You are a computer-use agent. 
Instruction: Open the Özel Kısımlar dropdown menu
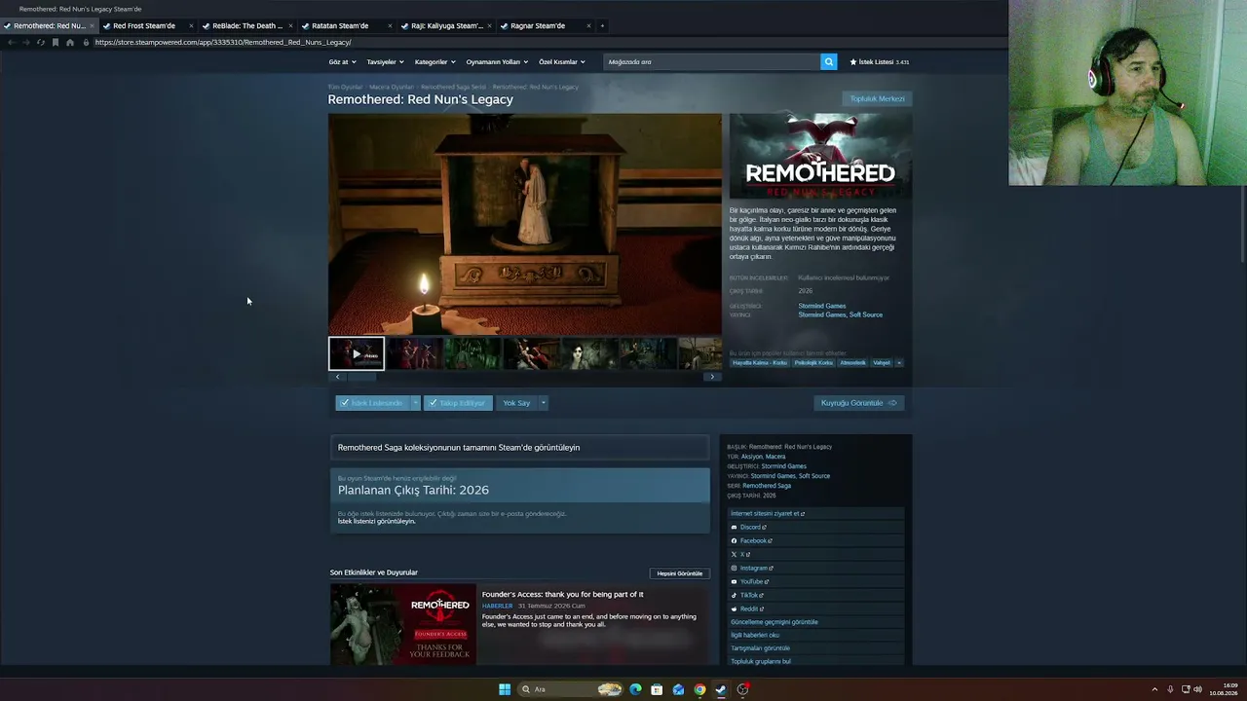(562, 61)
